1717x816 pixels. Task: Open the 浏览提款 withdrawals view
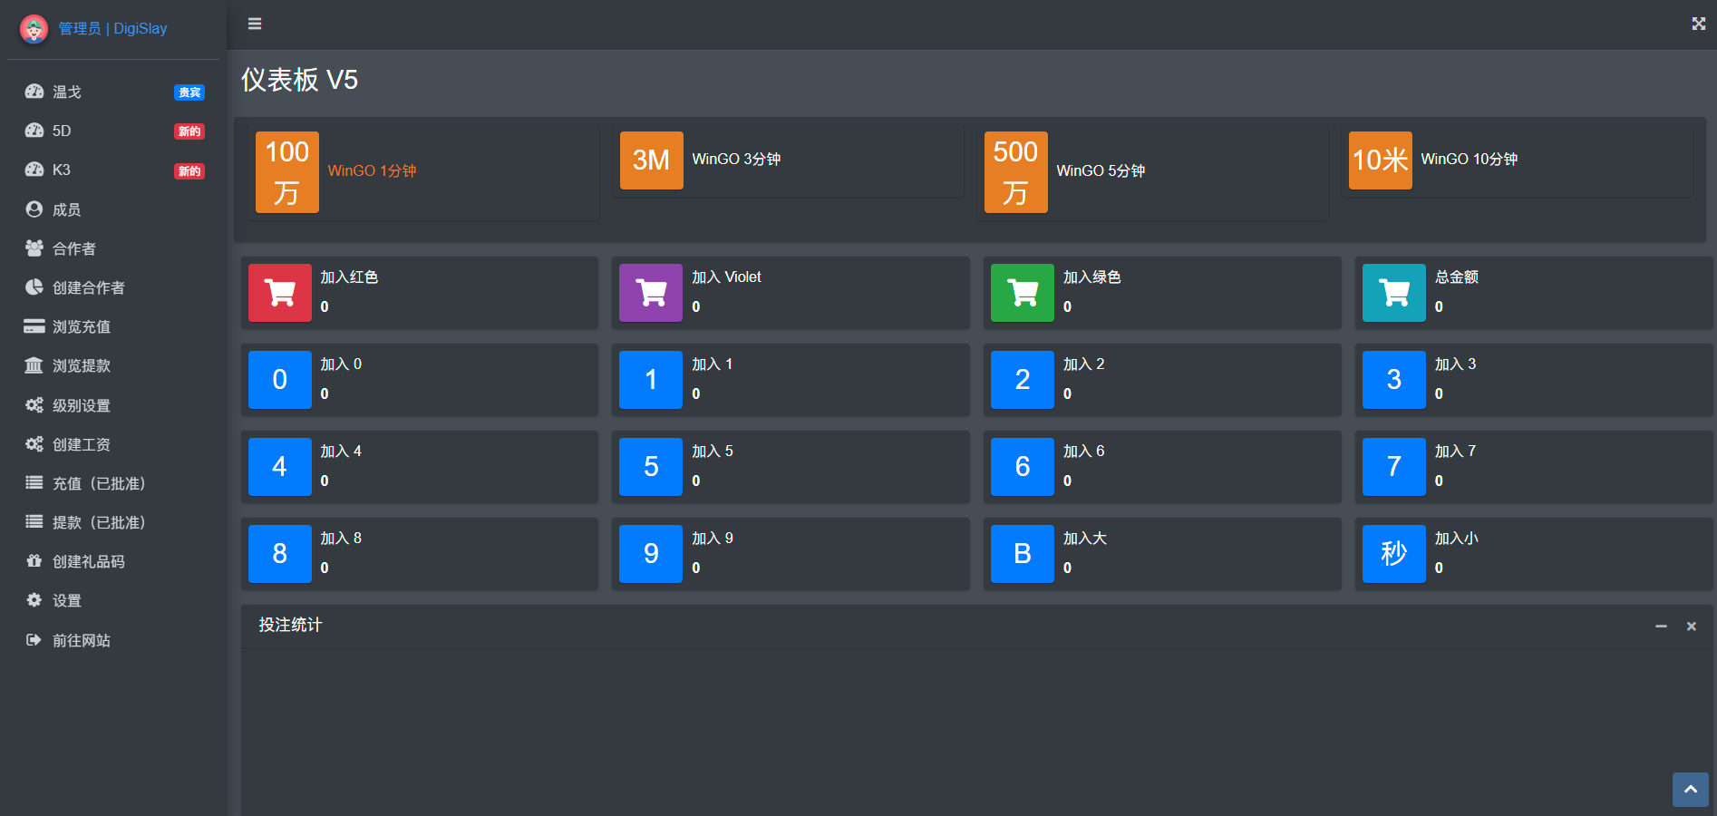[34, 365]
